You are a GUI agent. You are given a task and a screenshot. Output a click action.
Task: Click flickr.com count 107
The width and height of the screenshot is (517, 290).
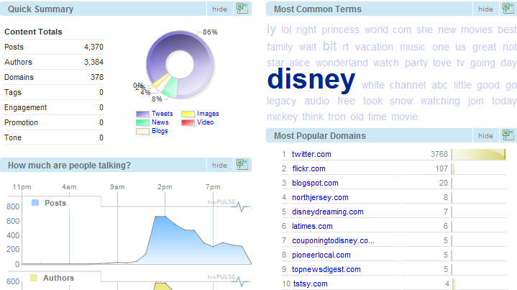pyautogui.click(x=441, y=168)
